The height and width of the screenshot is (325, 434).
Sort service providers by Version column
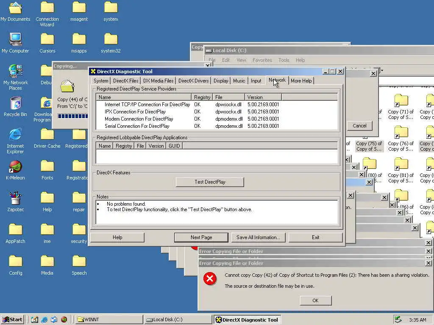click(263, 97)
